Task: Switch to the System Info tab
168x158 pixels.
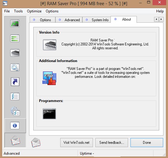Action: [x=97, y=20]
